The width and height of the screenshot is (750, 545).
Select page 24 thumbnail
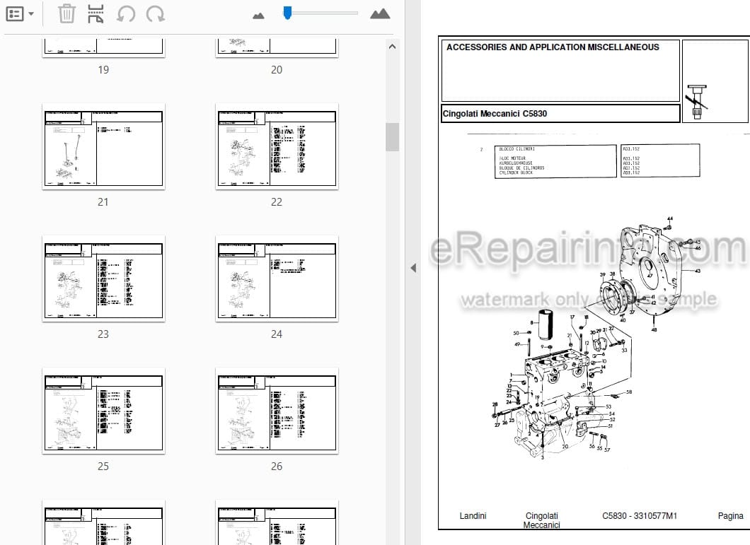click(277, 279)
